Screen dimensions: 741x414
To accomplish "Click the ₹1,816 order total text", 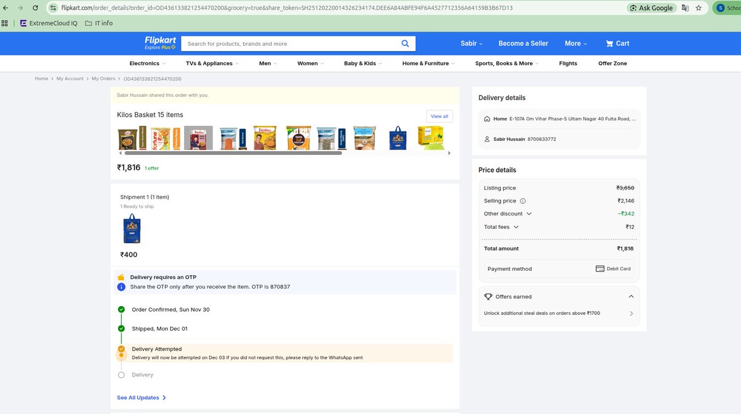I will [x=128, y=167].
